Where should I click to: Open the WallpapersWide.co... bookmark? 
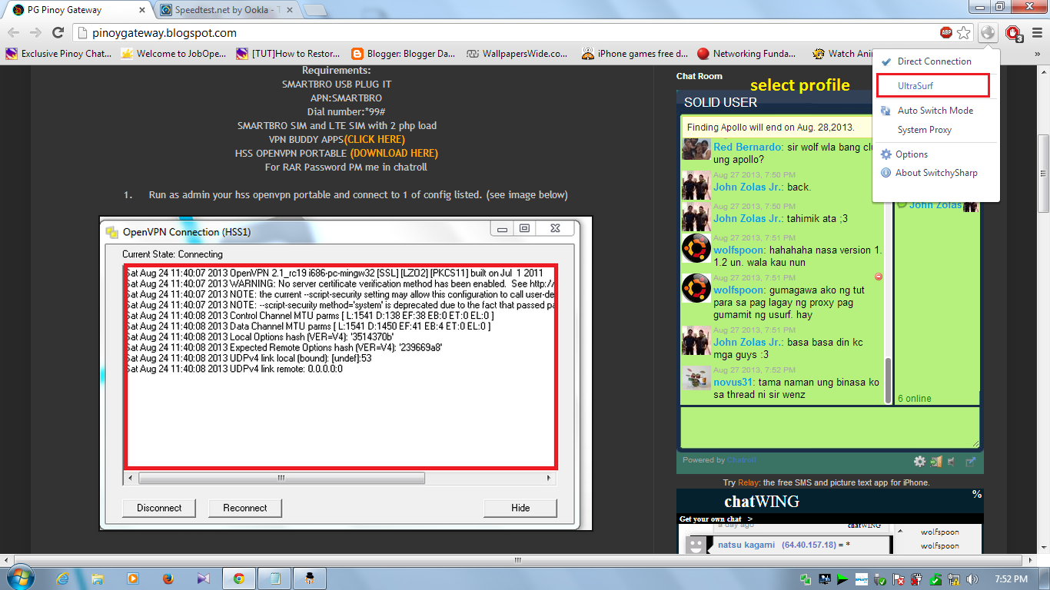tap(517, 54)
